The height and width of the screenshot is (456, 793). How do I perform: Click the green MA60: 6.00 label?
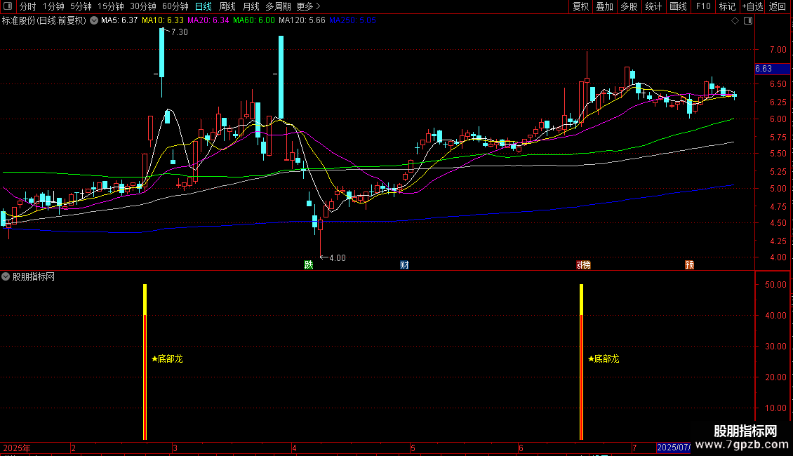click(254, 21)
